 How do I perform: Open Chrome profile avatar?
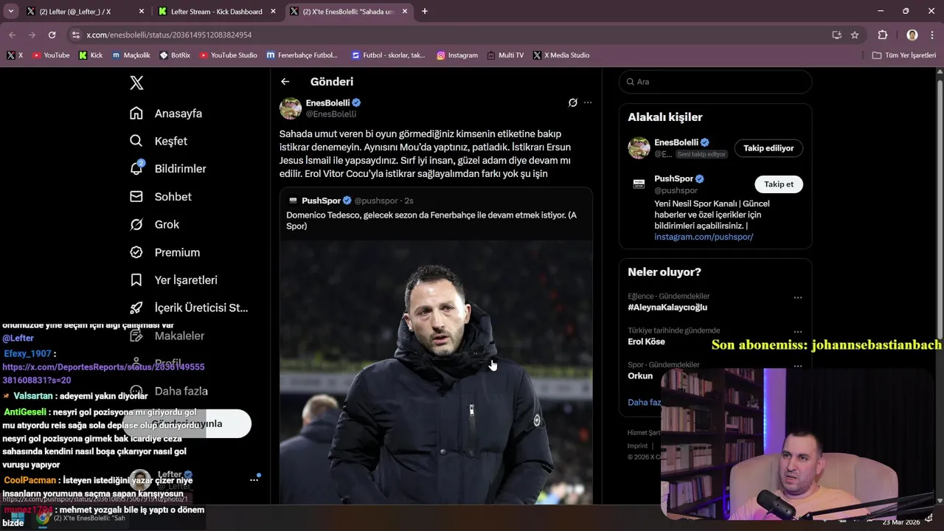pyautogui.click(x=912, y=35)
